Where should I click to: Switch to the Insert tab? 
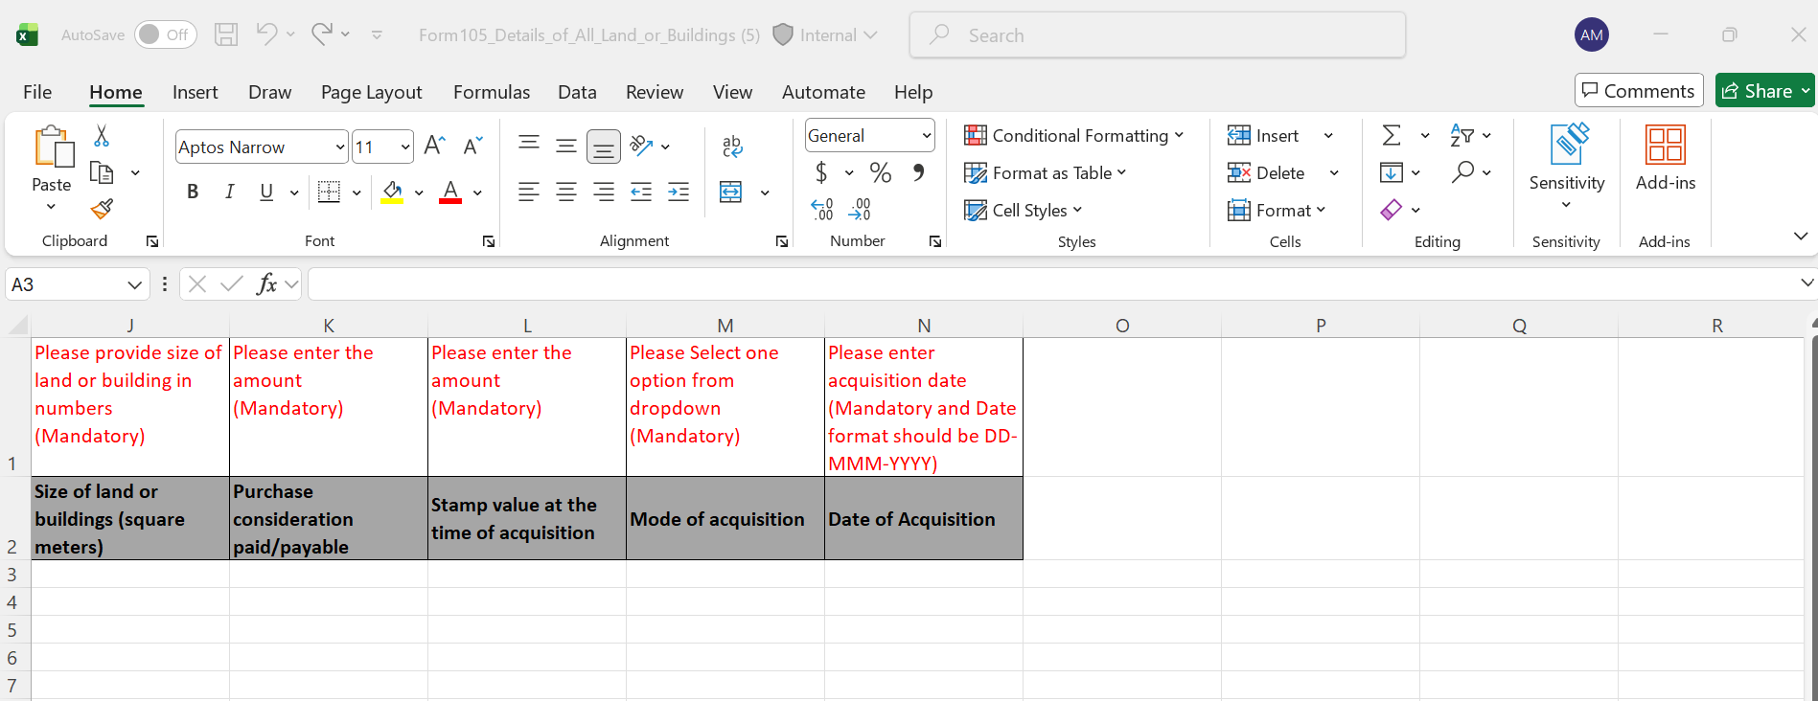(x=195, y=92)
